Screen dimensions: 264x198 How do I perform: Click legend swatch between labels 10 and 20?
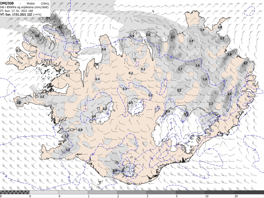[x=220, y=192]
